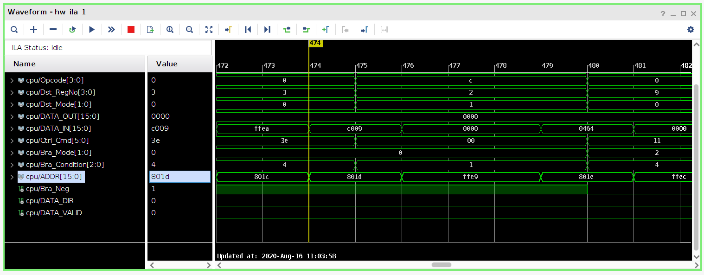Expand the cpu/Bra_Mode[1:0] bus

click(12, 153)
